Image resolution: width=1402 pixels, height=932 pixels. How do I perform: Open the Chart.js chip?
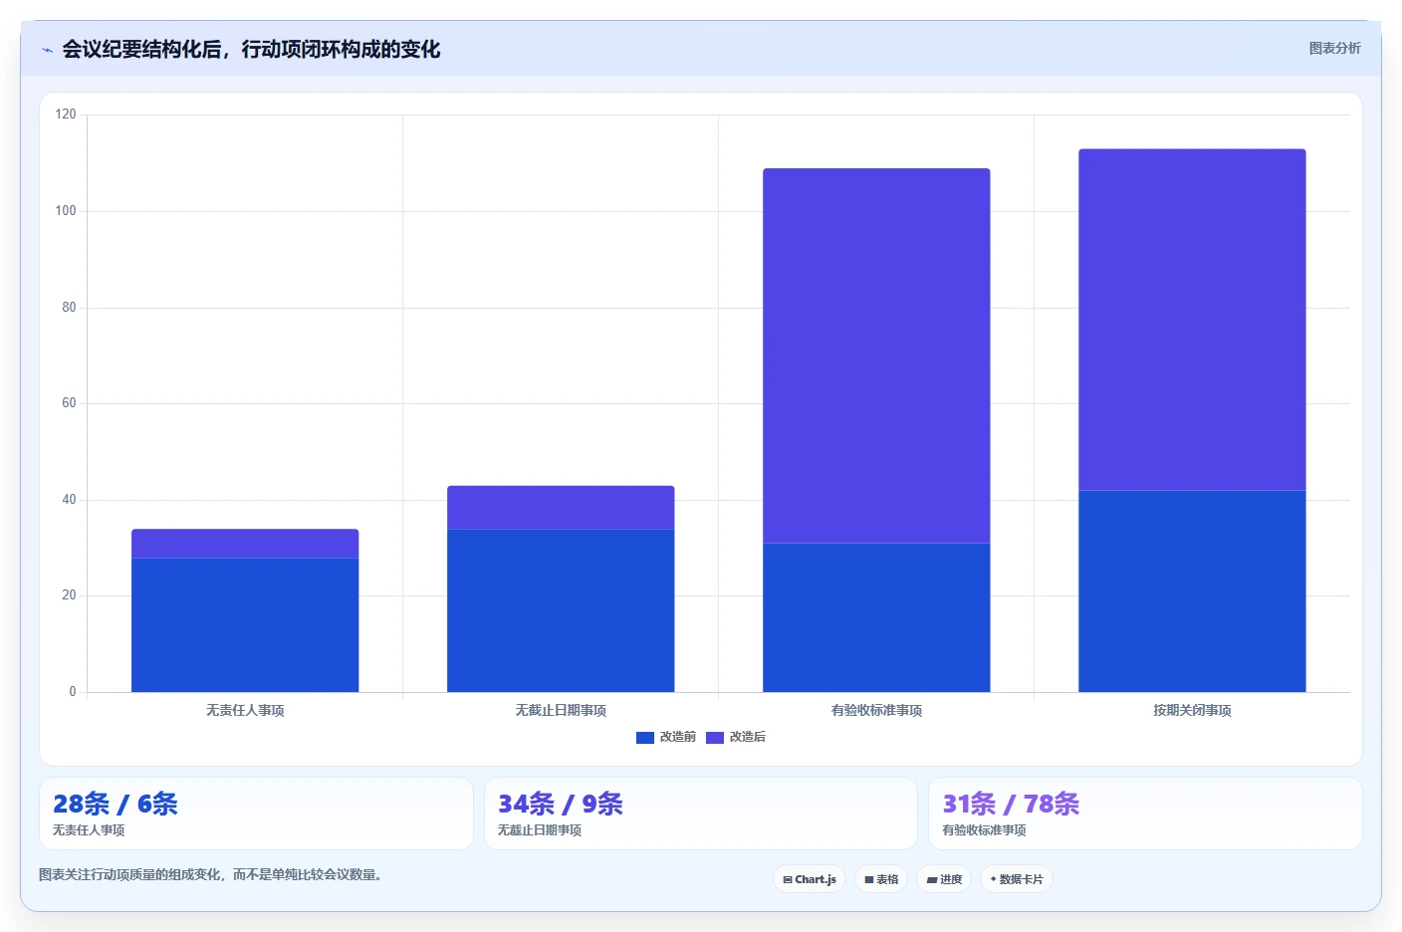tap(810, 879)
